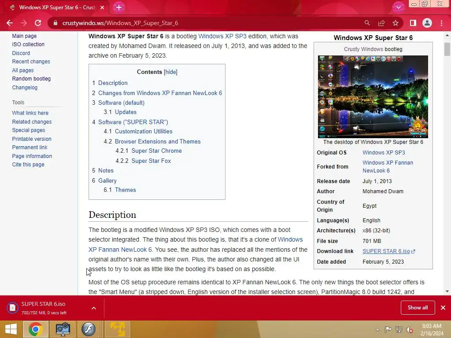This screenshot has height=338, width=451.
Task: Open the Discord sidebar link
Action: (x=21, y=53)
